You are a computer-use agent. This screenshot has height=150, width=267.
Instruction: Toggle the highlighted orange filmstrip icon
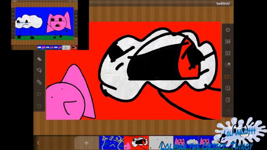[228, 77]
